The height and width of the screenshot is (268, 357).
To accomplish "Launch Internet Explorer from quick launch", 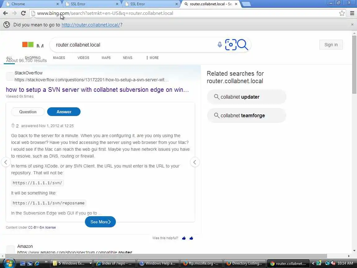I will pyautogui.click(x=37, y=263).
